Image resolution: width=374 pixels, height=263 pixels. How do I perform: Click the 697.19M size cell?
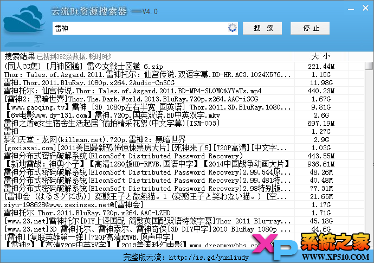pos(321,124)
